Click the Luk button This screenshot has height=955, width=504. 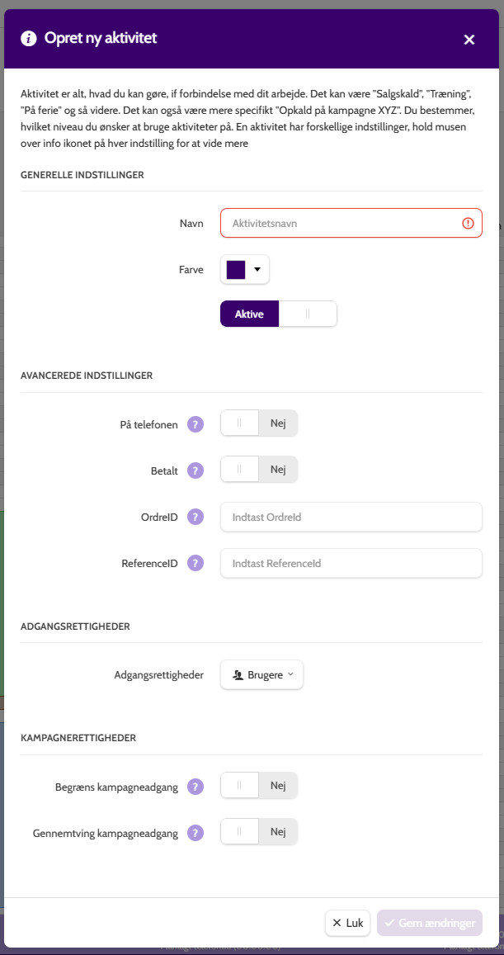pyautogui.click(x=347, y=923)
